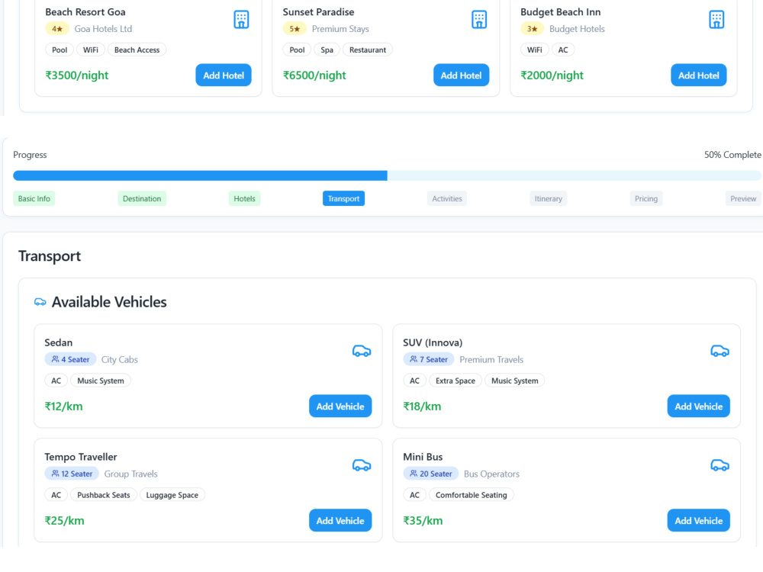Image resolution: width=763 pixels, height=572 pixels.
Task: Click the car icon beside Available Vehicles heading
Action: pos(40,302)
